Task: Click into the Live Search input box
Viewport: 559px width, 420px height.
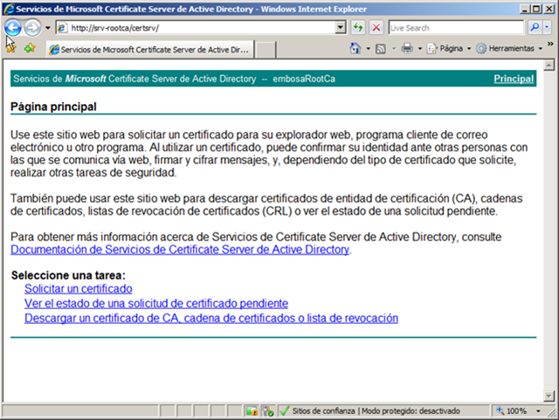Action: click(454, 28)
